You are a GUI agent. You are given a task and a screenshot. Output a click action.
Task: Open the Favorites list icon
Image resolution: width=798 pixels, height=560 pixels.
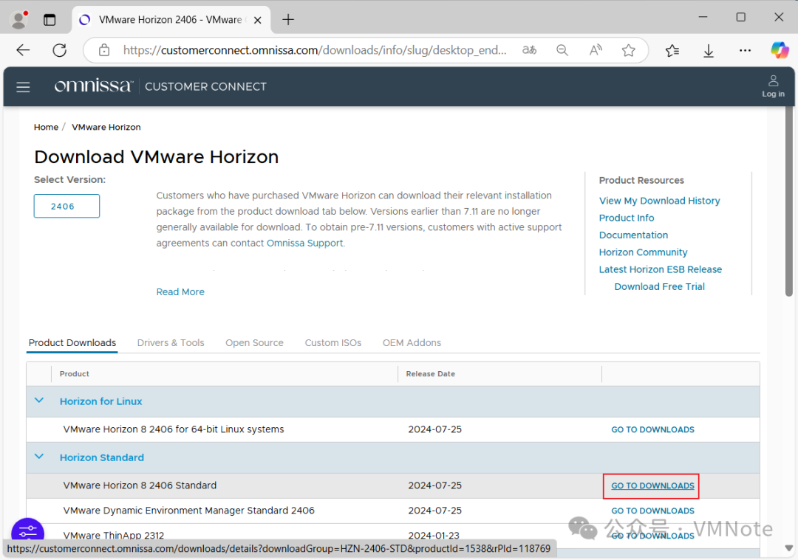(672, 49)
